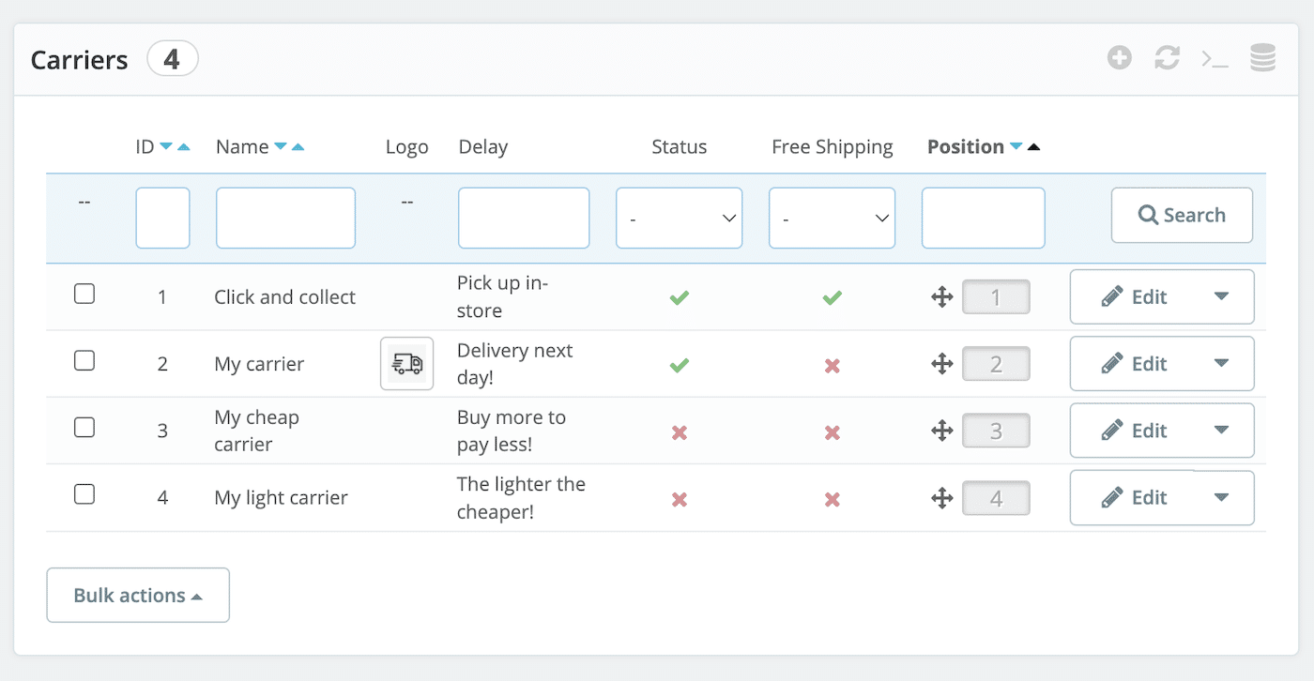The height and width of the screenshot is (681, 1314).
Task: Check the row checkbox for My cheap carrier
Action: pos(84,427)
